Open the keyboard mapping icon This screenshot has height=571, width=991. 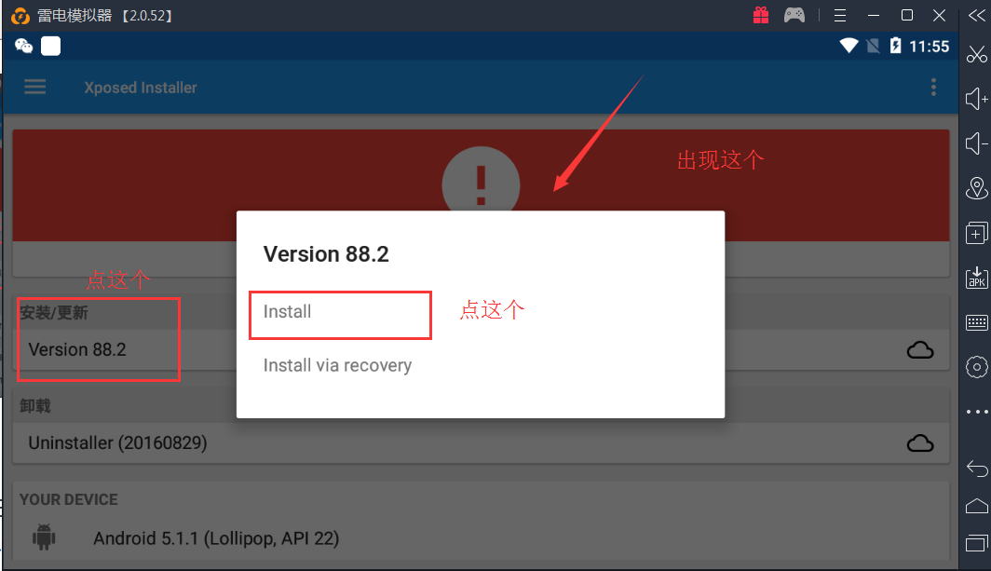tap(976, 322)
